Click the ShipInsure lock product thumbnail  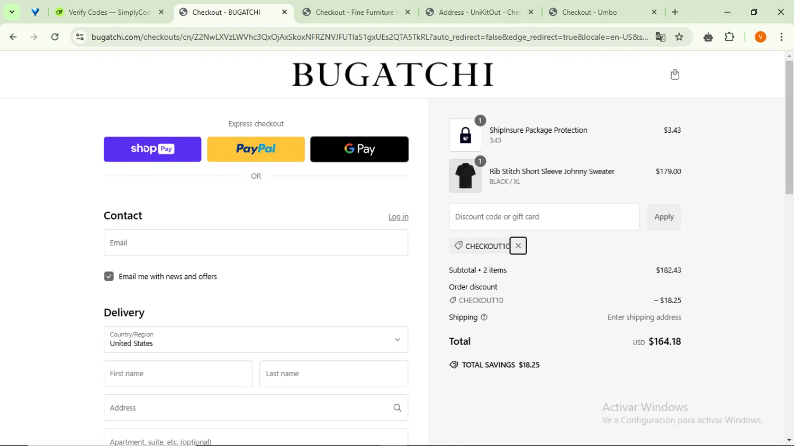[465, 135]
